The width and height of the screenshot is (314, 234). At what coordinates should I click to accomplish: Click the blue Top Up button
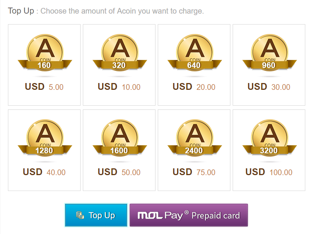coord(96,215)
